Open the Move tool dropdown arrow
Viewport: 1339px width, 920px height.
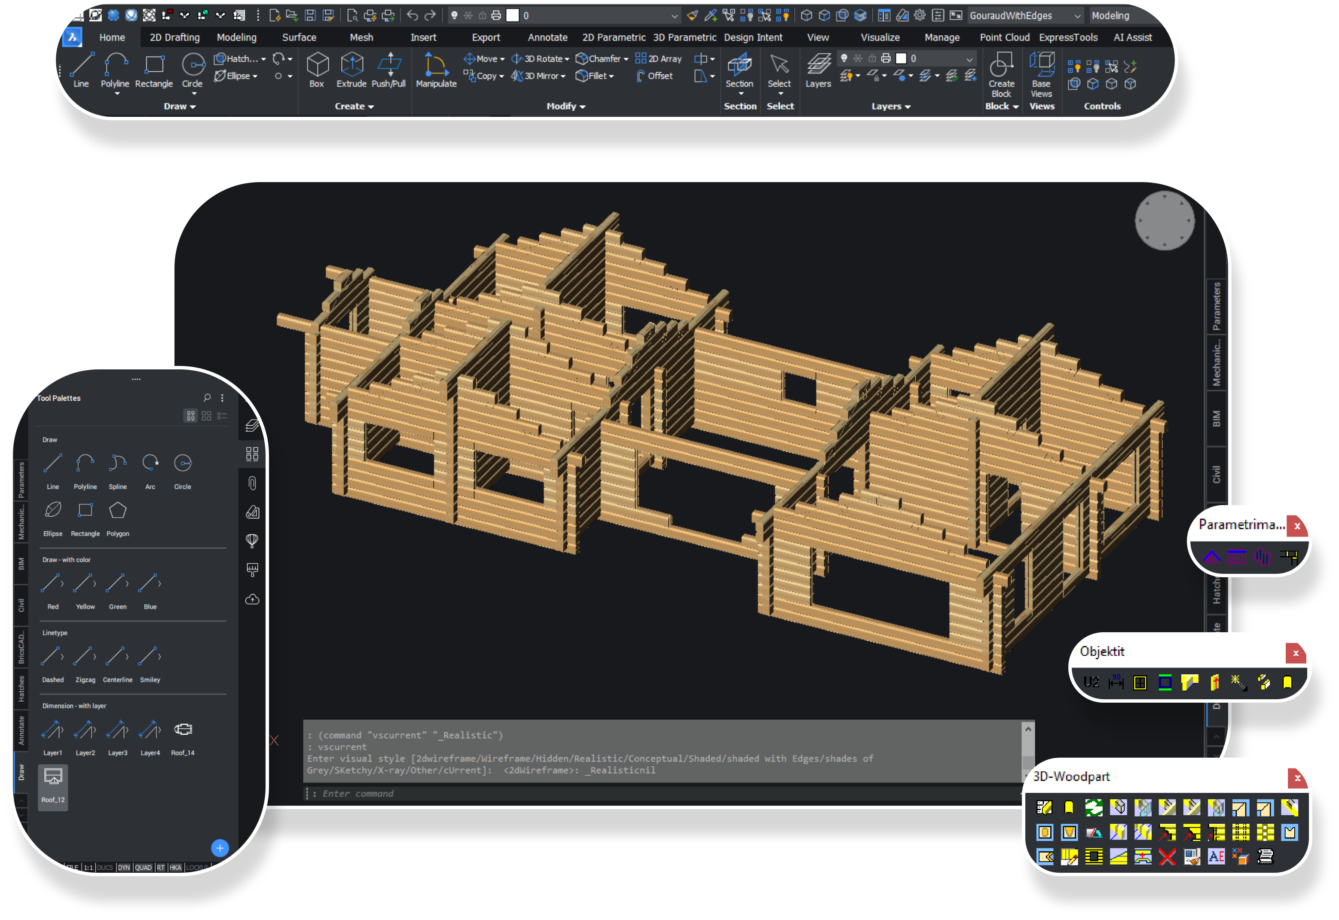pyautogui.click(x=502, y=59)
